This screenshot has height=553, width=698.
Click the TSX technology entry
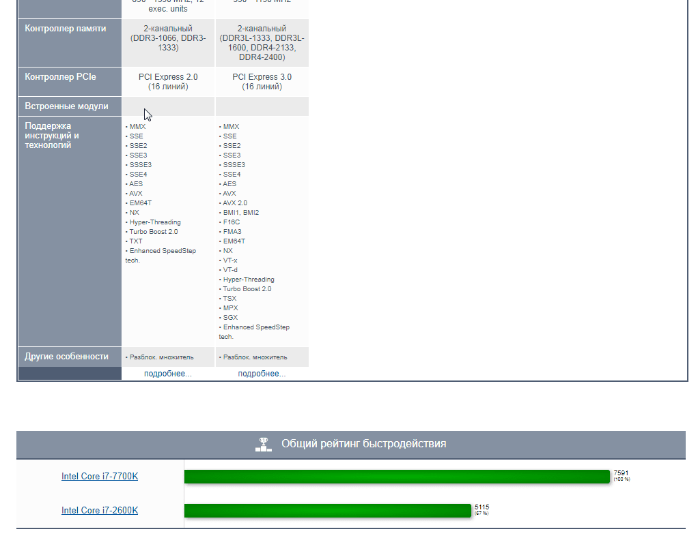coord(229,299)
